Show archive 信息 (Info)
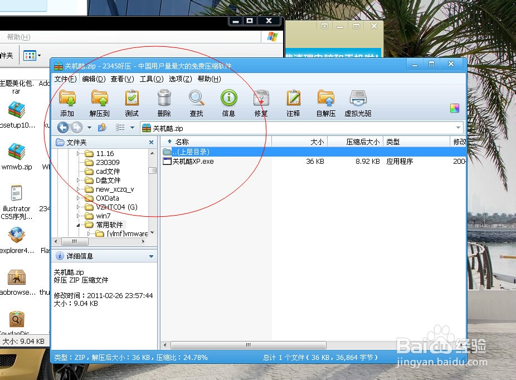Image resolution: width=516 pixels, height=380 pixels. click(228, 103)
